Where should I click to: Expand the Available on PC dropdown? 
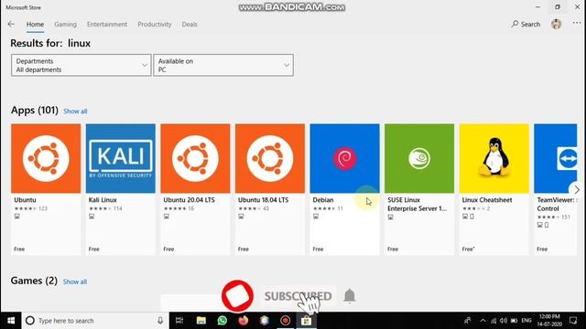pos(223,65)
